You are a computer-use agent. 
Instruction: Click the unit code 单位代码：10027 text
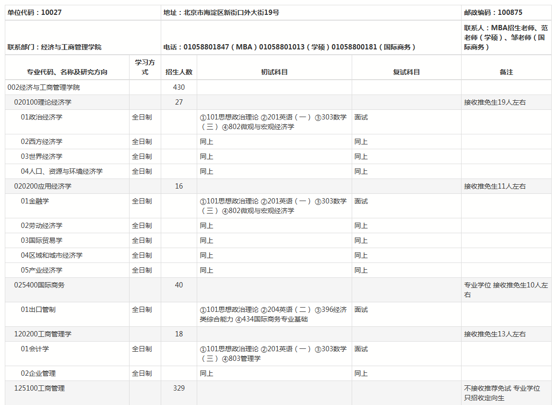(35, 12)
